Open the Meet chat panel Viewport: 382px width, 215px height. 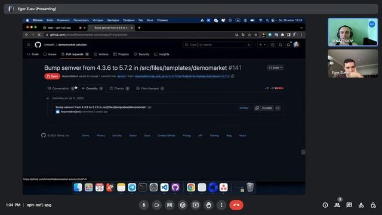pos(349,205)
